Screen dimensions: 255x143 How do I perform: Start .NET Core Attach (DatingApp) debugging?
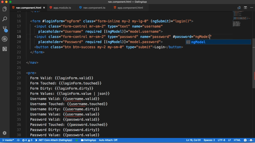[54, 140]
